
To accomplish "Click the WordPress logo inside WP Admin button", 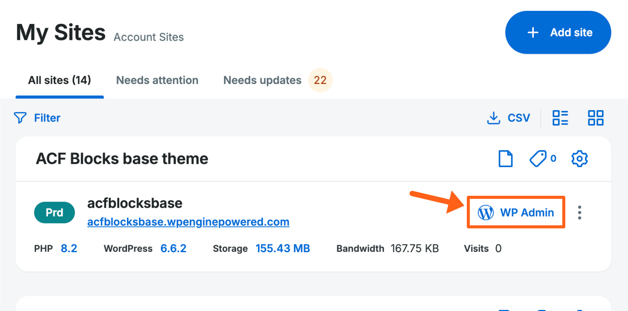I will 485,212.
